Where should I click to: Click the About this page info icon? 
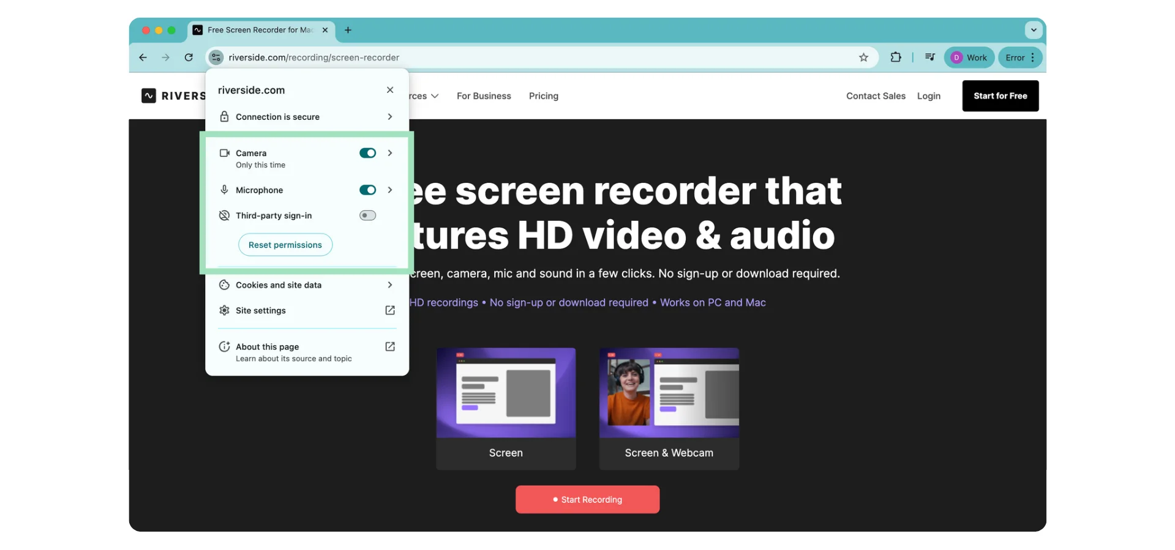pos(224,346)
